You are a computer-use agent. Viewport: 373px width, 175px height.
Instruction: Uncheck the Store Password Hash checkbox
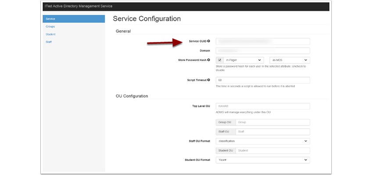pos(220,60)
